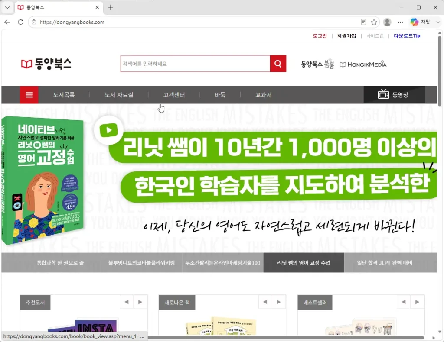Click the green book cover image on banner

(x=43, y=181)
